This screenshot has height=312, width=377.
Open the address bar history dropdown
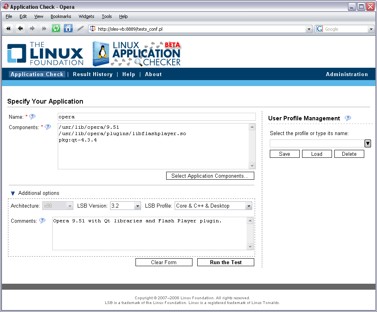click(x=309, y=29)
